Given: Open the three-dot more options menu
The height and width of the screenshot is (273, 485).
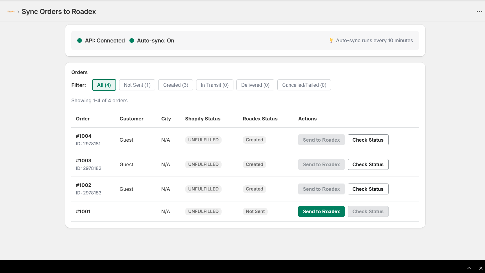Looking at the screenshot, I should pos(479,12).
